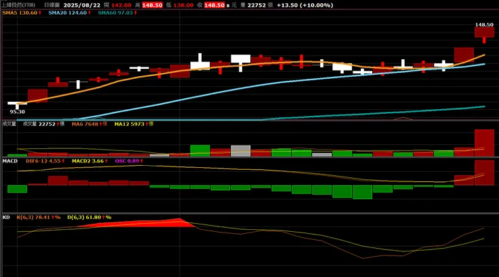Click the date 2025/08/22 in header

(82, 5)
